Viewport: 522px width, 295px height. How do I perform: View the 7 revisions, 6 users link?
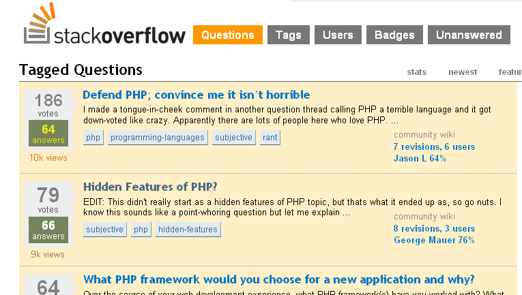click(434, 146)
